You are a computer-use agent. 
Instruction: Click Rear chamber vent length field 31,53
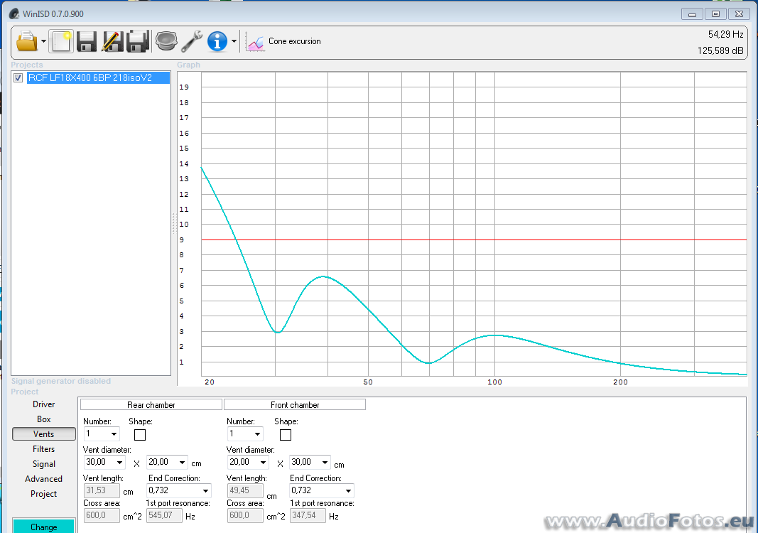click(102, 490)
